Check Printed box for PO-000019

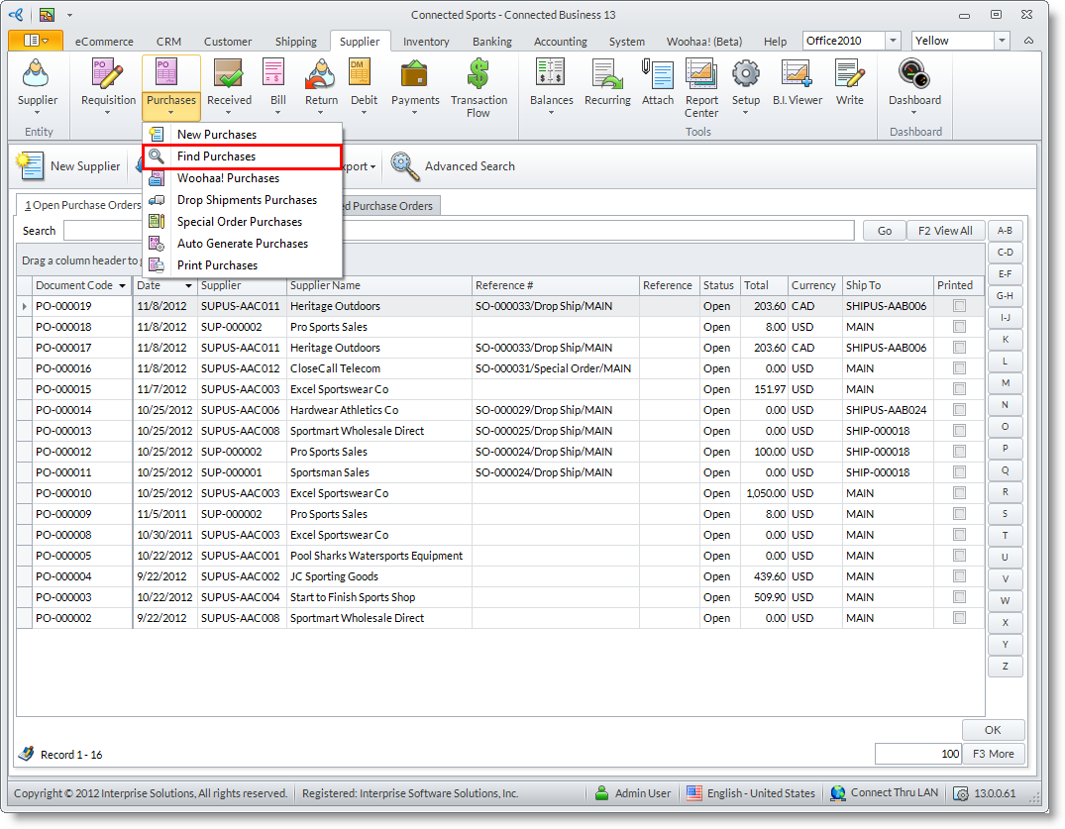click(959, 307)
